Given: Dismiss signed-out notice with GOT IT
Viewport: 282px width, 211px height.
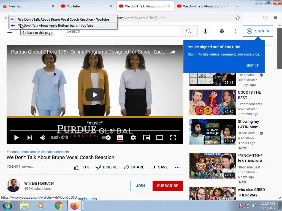Looking at the screenshot, I should pyautogui.click(x=253, y=65).
